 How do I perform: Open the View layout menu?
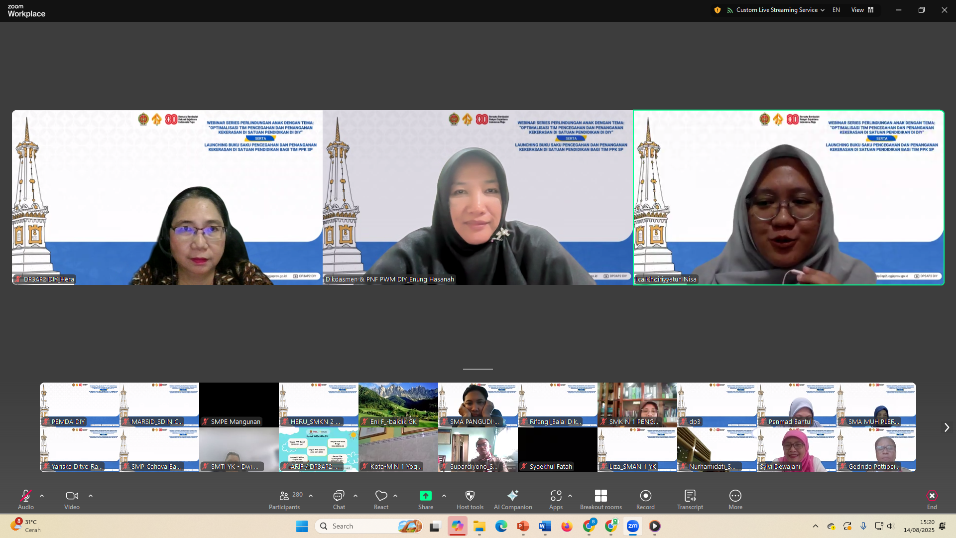point(862,10)
